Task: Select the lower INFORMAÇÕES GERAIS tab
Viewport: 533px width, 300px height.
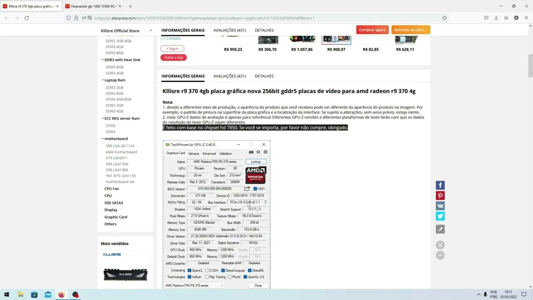Action: click(x=183, y=76)
